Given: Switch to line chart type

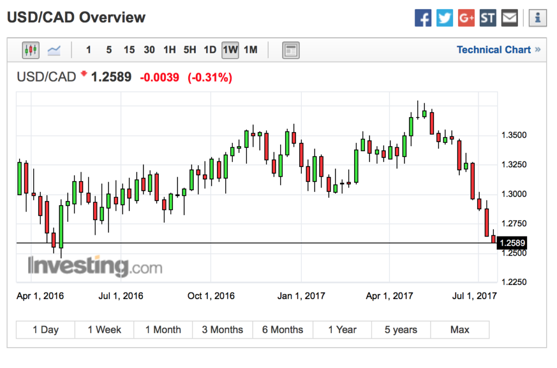Looking at the screenshot, I should (x=54, y=50).
